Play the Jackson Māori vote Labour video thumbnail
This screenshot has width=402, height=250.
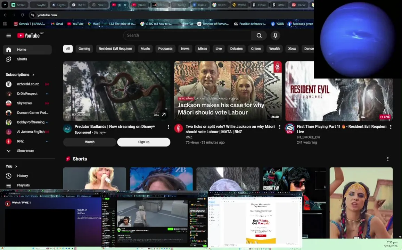(228, 91)
